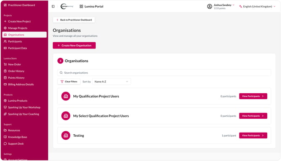Open the Sort by Name A-Z dropdown
This screenshot has height=161, width=281.
tap(111, 82)
